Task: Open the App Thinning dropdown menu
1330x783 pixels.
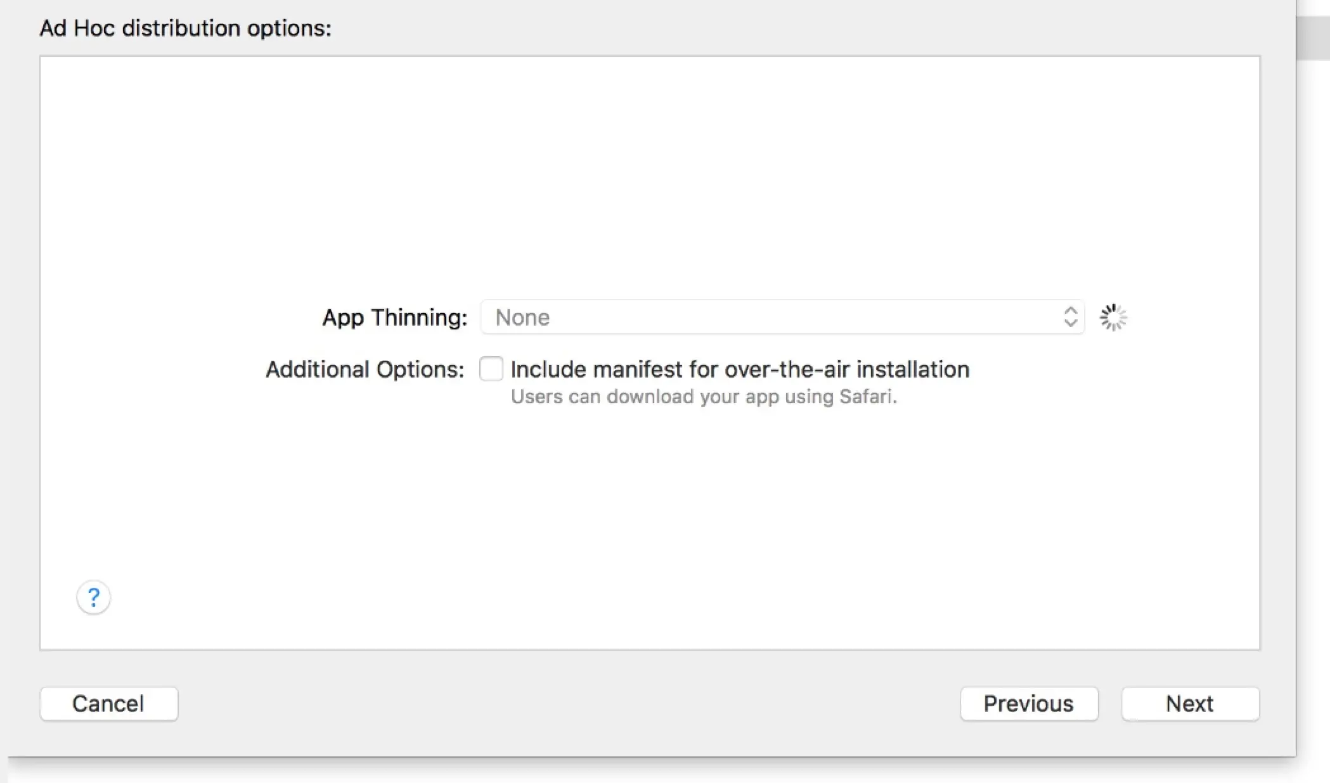Action: coord(782,317)
